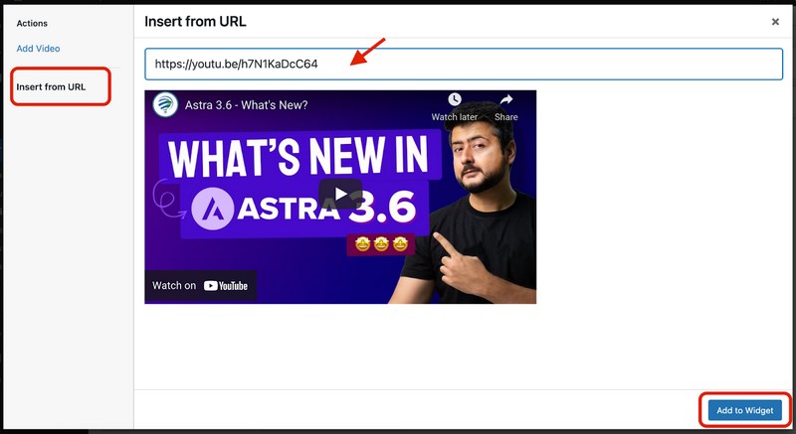Play the embedded YouTube video
Image resolution: width=796 pixels, height=434 pixels.
(340, 194)
